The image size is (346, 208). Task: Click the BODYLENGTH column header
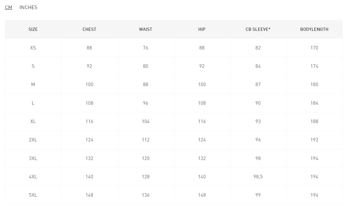(314, 29)
